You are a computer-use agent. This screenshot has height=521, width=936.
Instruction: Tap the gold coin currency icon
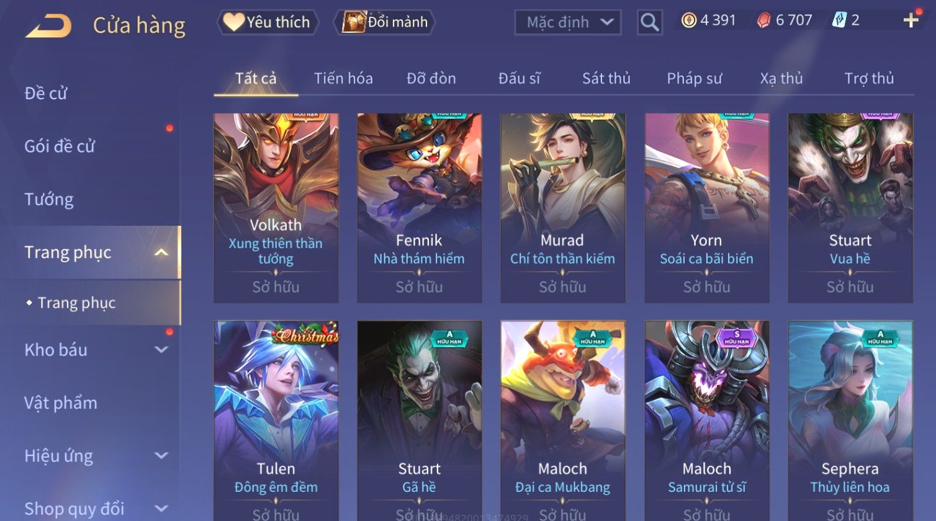[x=689, y=20]
